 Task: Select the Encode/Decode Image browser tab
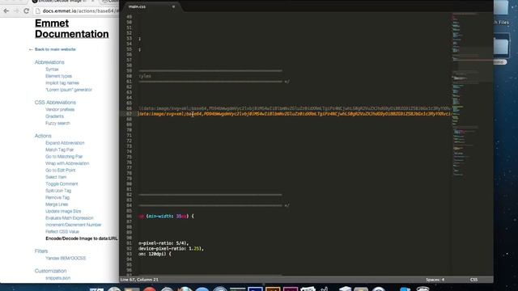click(x=62, y=2)
